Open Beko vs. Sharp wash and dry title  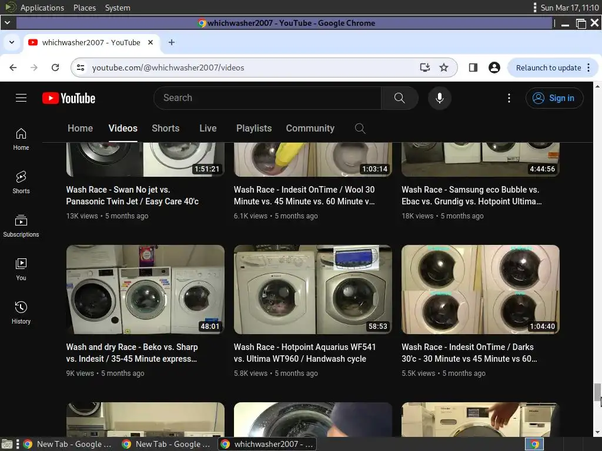[132, 352]
